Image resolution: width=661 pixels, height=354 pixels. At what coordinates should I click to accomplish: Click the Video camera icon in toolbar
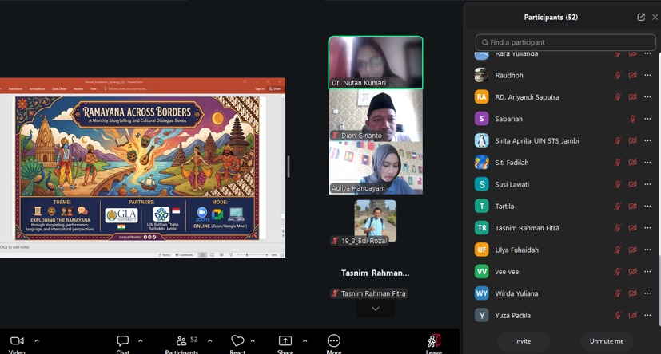tap(17, 341)
